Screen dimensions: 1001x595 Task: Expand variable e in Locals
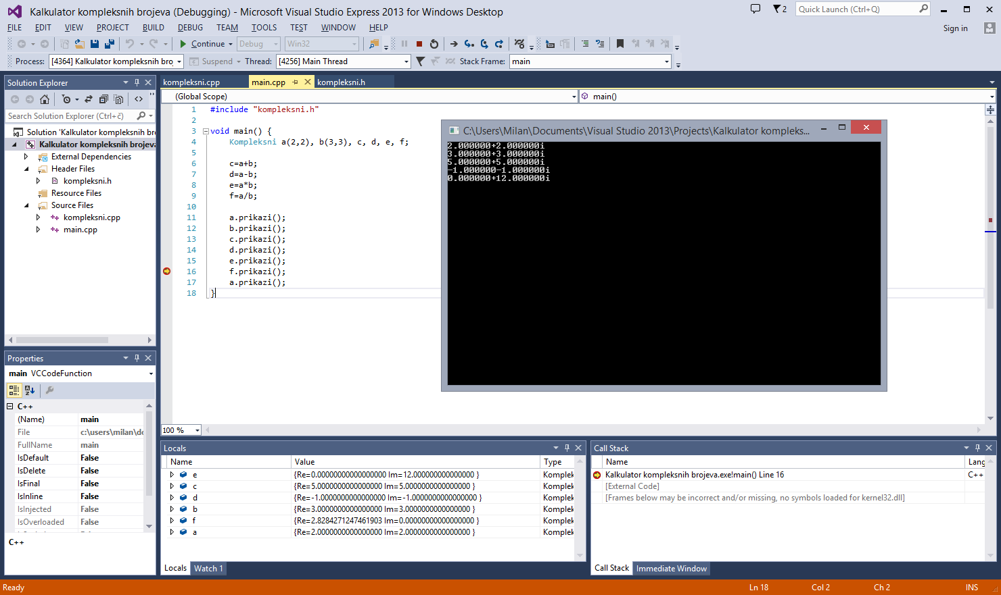172,475
